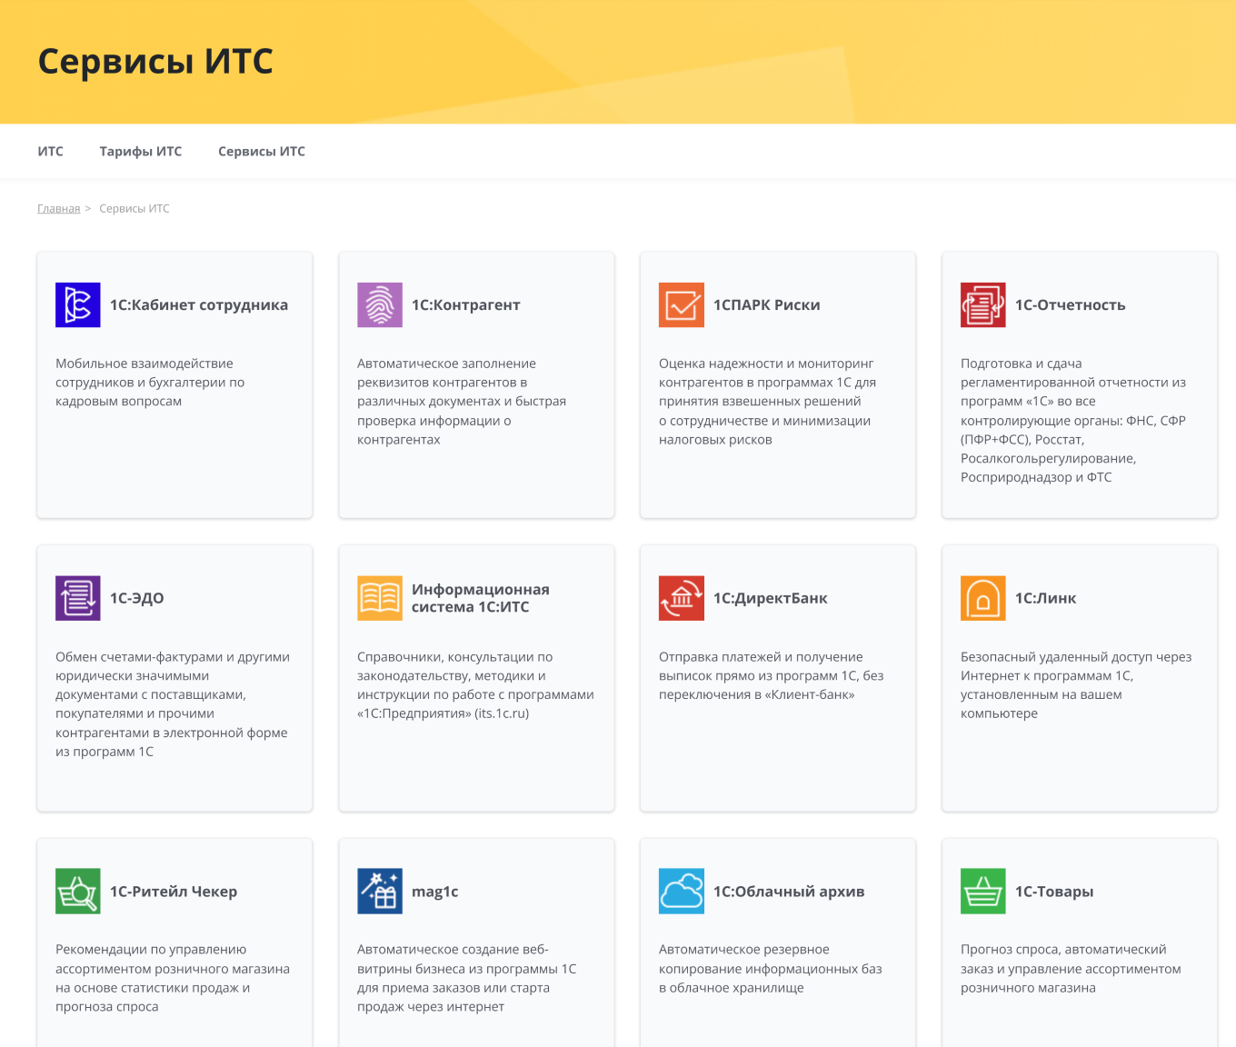Open the 1С:Кабинет сотрудника title link

199,305
